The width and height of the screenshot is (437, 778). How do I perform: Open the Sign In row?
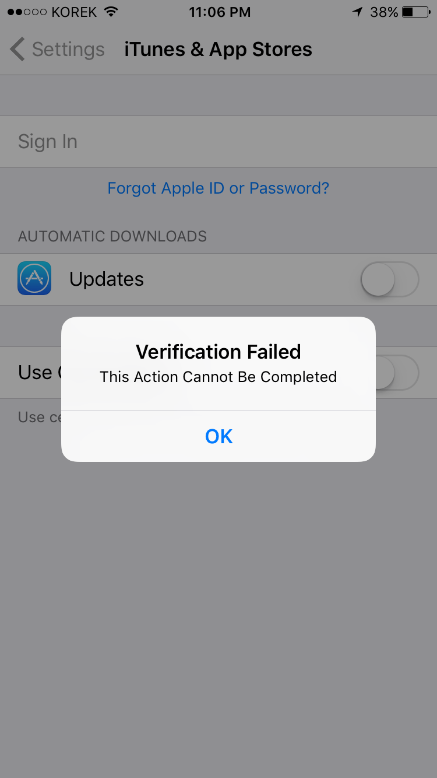coord(47,141)
